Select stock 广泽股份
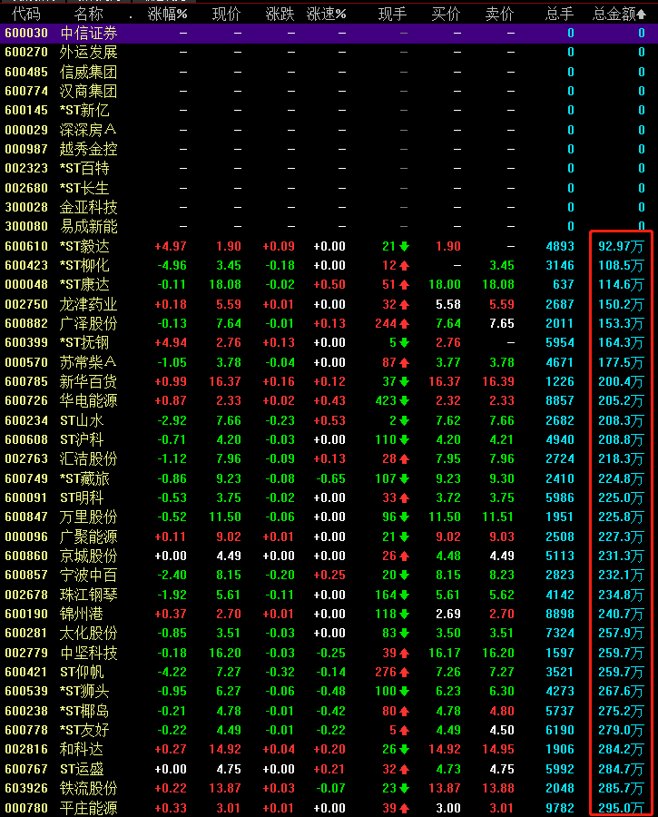The width and height of the screenshot is (658, 817). pyautogui.click(x=89, y=323)
